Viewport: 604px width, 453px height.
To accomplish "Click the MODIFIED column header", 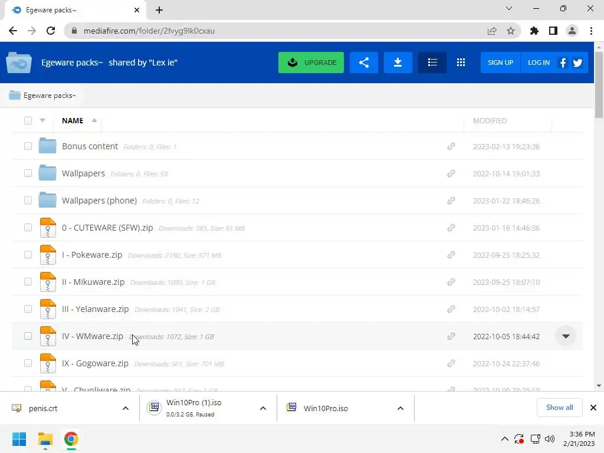I will click(x=490, y=120).
